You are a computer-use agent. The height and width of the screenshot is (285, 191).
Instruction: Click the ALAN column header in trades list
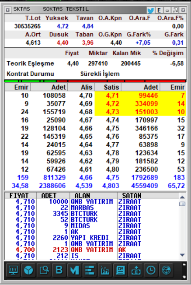click(94, 195)
